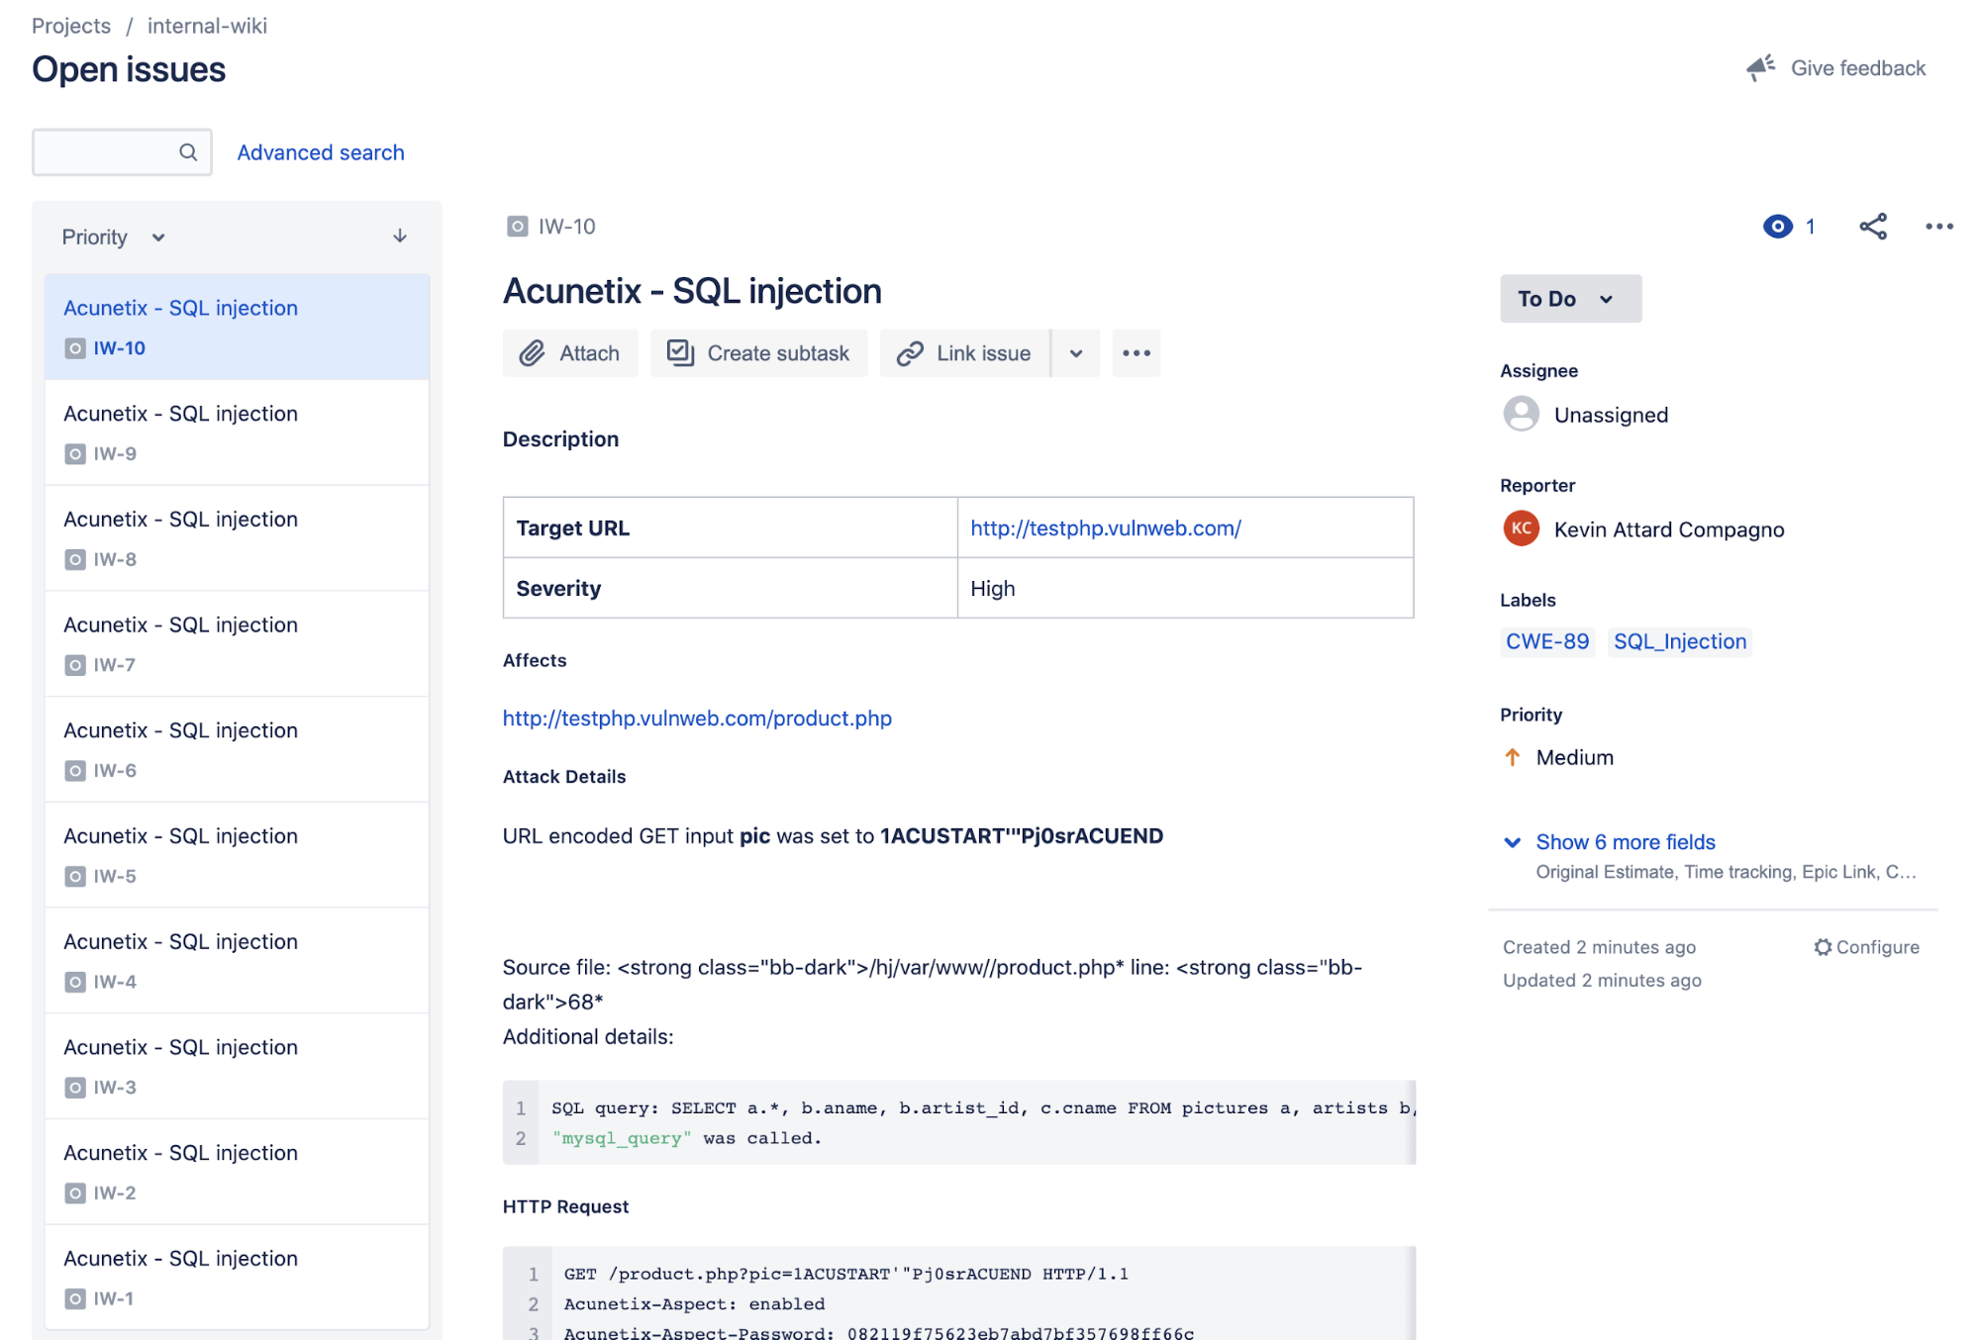The width and height of the screenshot is (1979, 1340).
Task: Click the Medium priority arrow icon
Action: click(x=1513, y=757)
